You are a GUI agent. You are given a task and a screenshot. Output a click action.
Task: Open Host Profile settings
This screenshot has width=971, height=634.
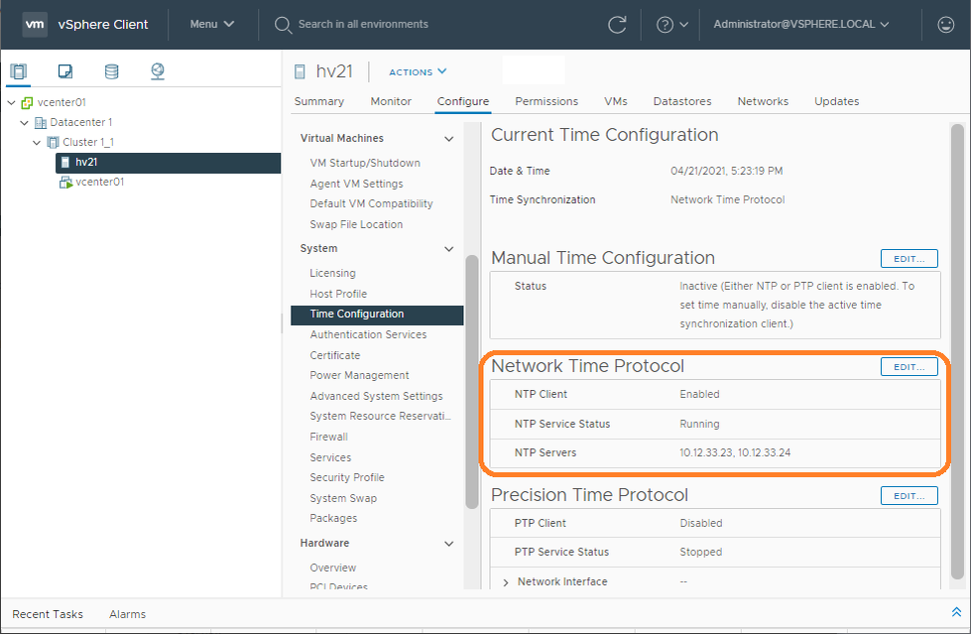338,294
